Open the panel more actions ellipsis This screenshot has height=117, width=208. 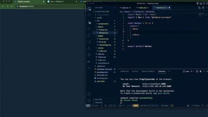(x=169, y=71)
